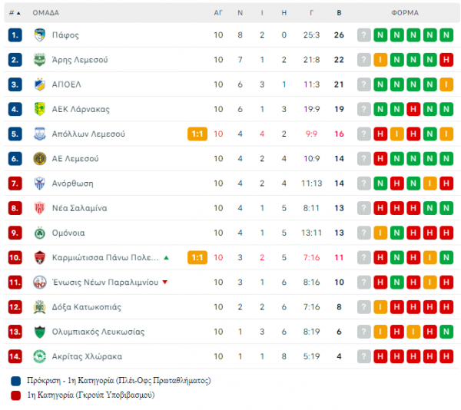Click the blue promotion legend color square
Screen dimensions: 461x410
[15, 381]
